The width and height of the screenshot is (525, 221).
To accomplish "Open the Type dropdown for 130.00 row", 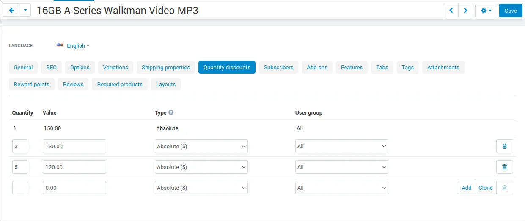I will pos(201,146).
